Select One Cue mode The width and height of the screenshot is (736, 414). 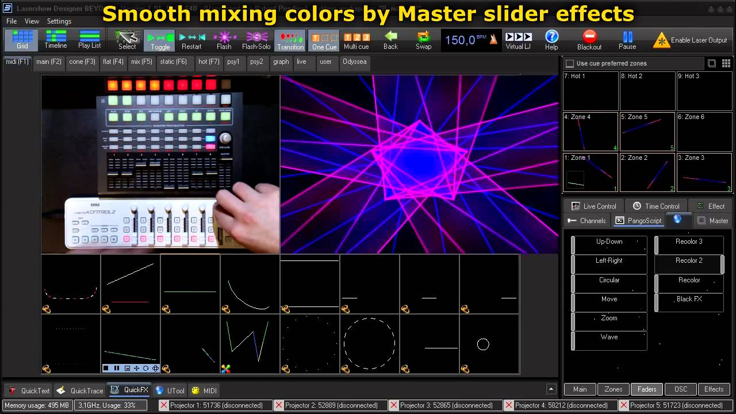324,40
